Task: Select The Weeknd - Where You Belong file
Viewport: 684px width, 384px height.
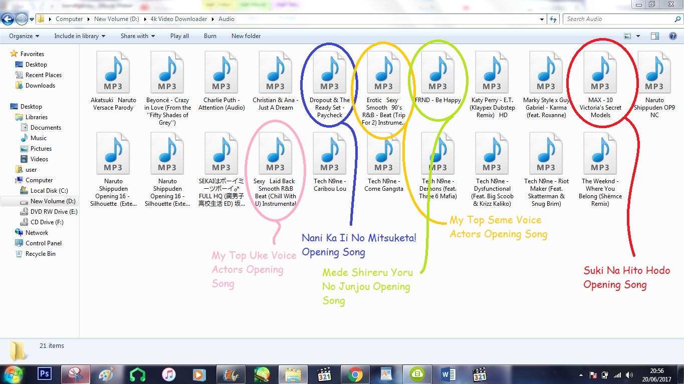Action: coord(600,169)
